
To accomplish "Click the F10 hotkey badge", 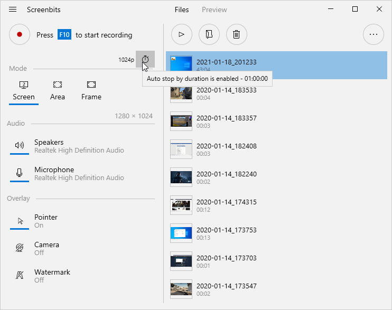I will pyautogui.click(x=64, y=34).
